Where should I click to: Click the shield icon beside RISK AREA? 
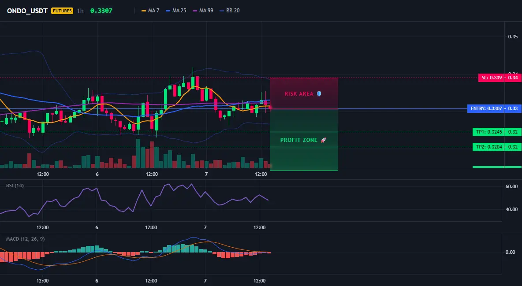[319, 94]
